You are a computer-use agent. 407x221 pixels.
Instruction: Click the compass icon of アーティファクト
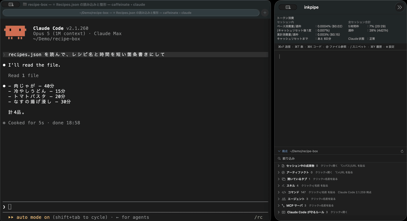coord(283,172)
